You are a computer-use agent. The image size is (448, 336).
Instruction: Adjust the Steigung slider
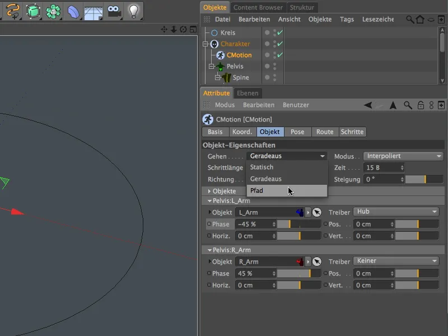pos(424,179)
